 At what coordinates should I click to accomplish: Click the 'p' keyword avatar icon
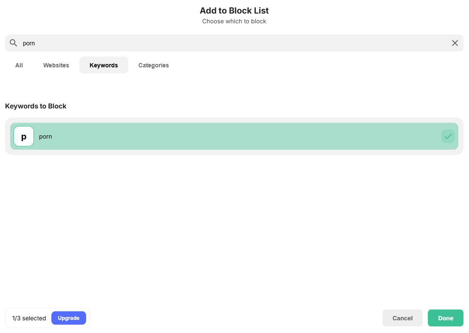coord(24,136)
